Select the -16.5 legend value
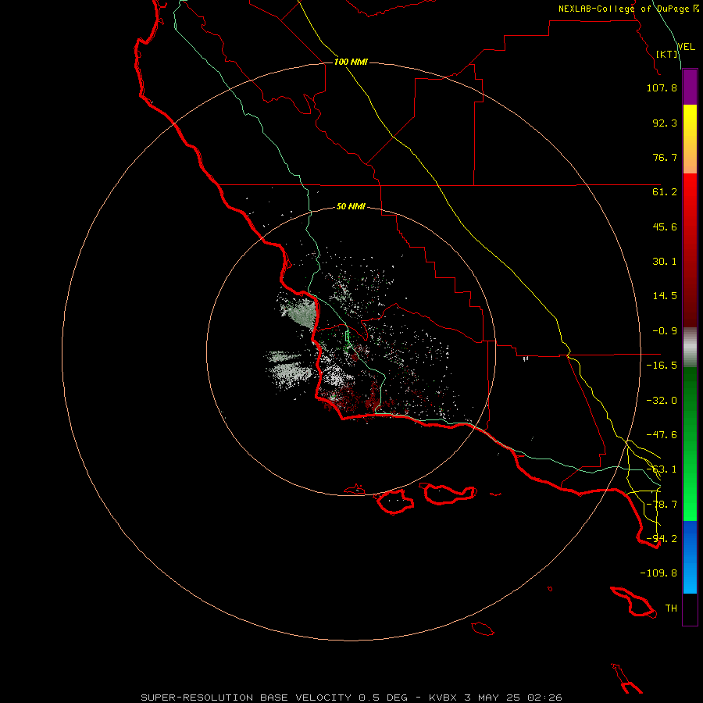 tap(662, 366)
